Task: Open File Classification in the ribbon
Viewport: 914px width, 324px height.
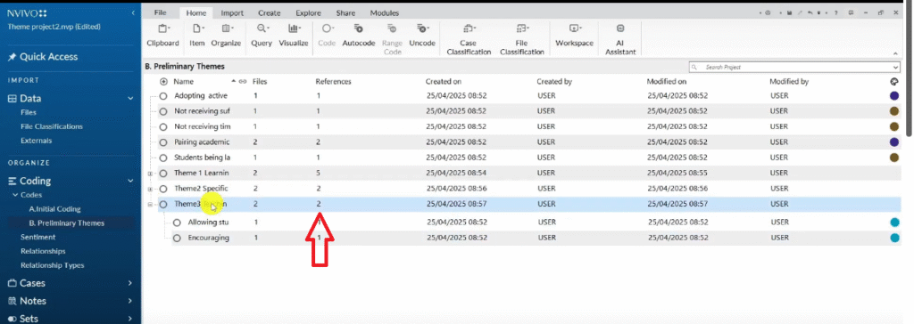Action: [521, 39]
